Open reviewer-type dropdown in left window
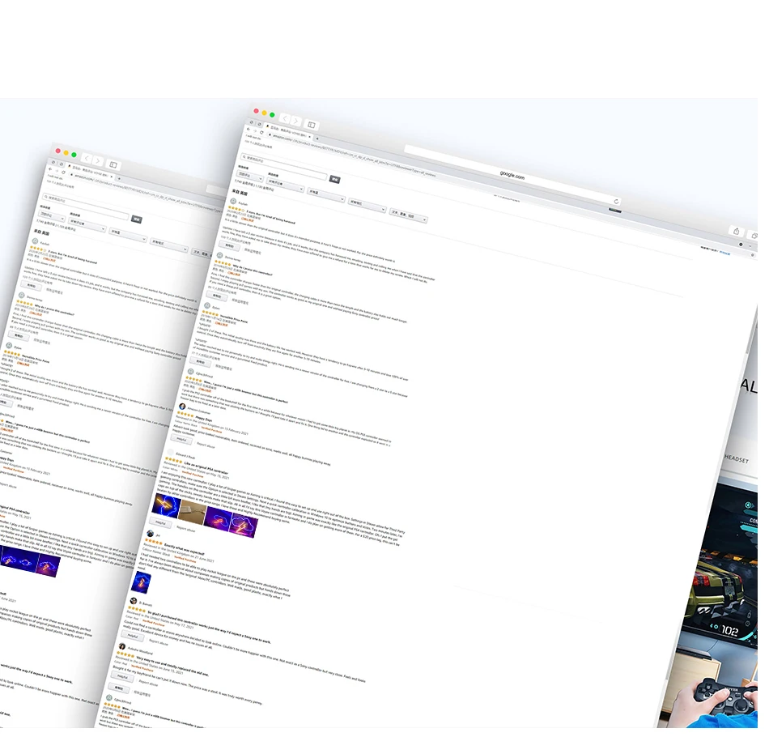Image resolution: width=769 pixels, height=737 pixels. 87,226
